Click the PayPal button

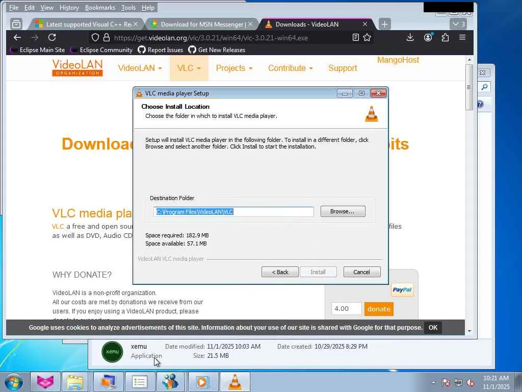tap(402, 290)
